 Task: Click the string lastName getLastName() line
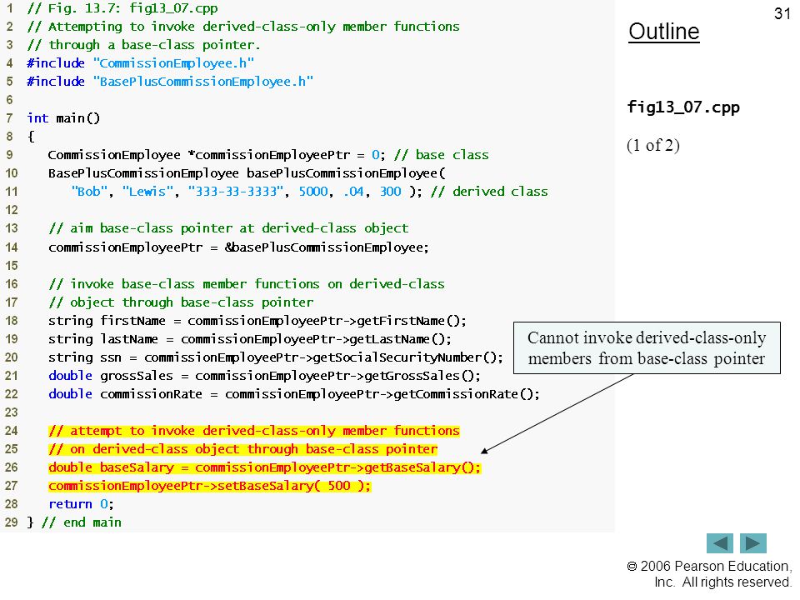click(x=250, y=339)
